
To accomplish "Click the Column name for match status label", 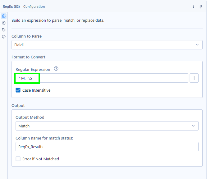I will [x=44, y=138].
